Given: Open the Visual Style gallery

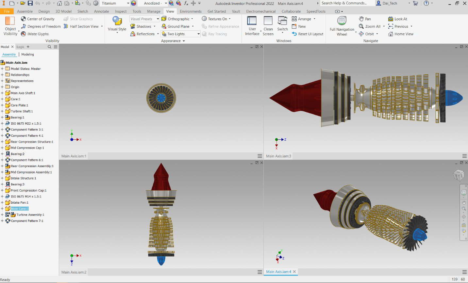Looking at the screenshot, I should (x=117, y=24).
